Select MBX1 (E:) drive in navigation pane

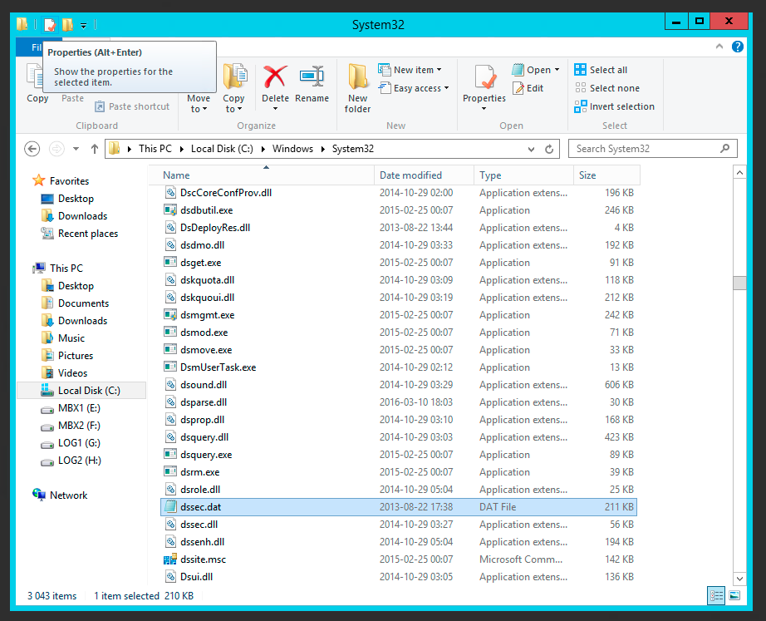point(79,408)
